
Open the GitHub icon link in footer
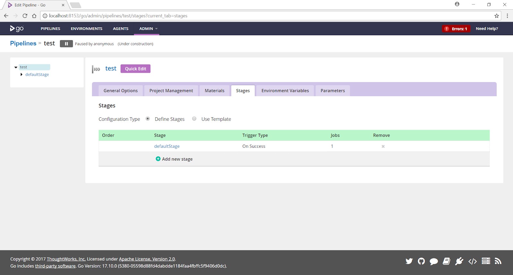(x=421, y=261)
